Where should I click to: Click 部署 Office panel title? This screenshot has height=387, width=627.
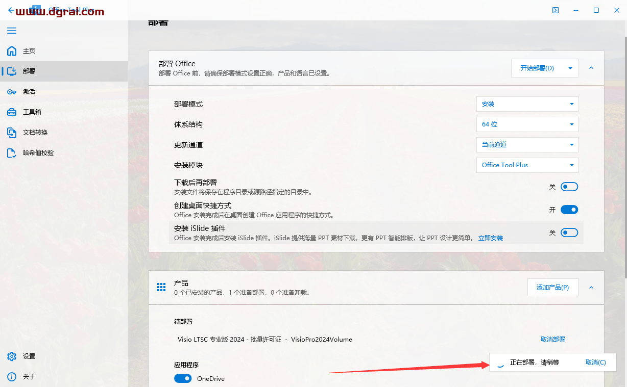point(177,64)
